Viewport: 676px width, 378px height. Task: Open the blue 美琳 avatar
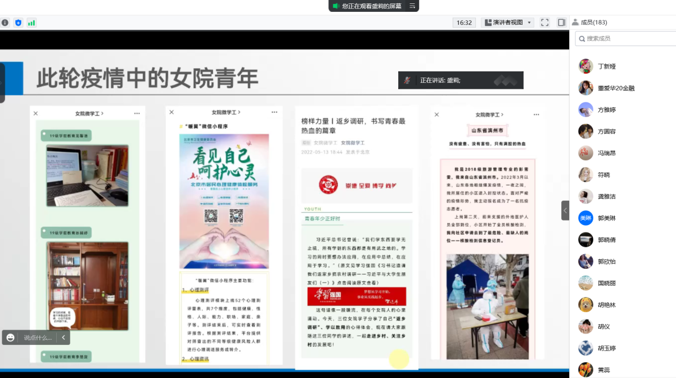coord(585,218)
